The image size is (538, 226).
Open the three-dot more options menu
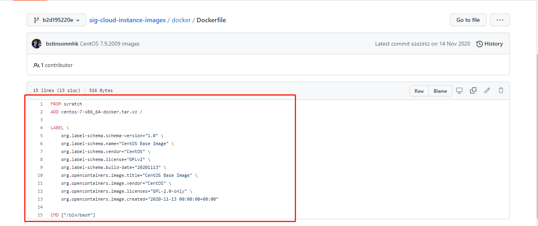point(499,20)
